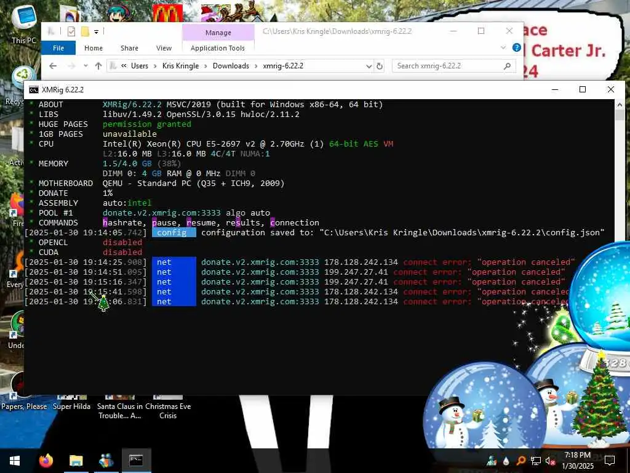Navigate to Kris Kringle in breadcrumb
Viewport: 630px width, 473px height.
pos(180,66)
